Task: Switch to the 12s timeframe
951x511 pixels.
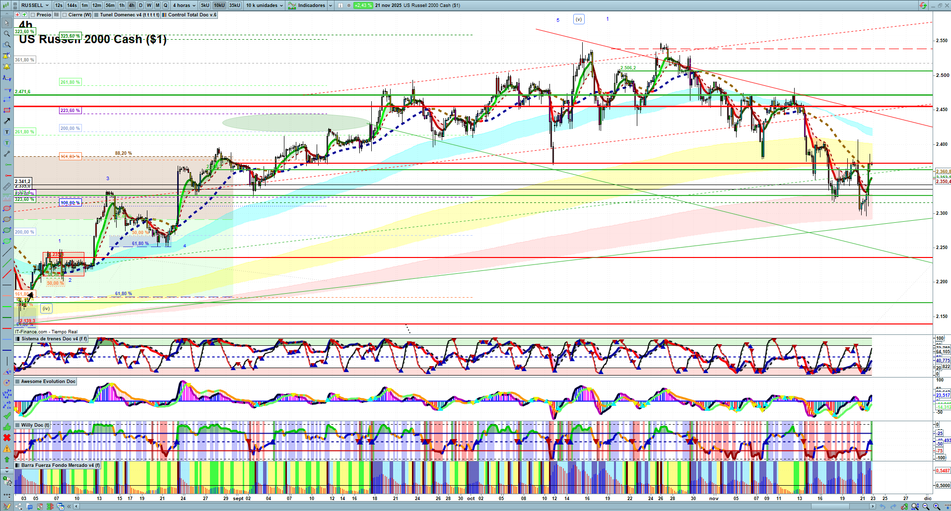Action: tap(59, 5)
